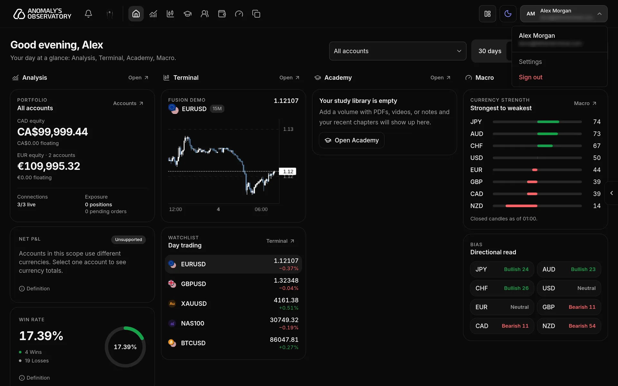Click the Open Academy button
Viewport: 618px width, 386px height.
pyautogui.click(x=351, y=140)
